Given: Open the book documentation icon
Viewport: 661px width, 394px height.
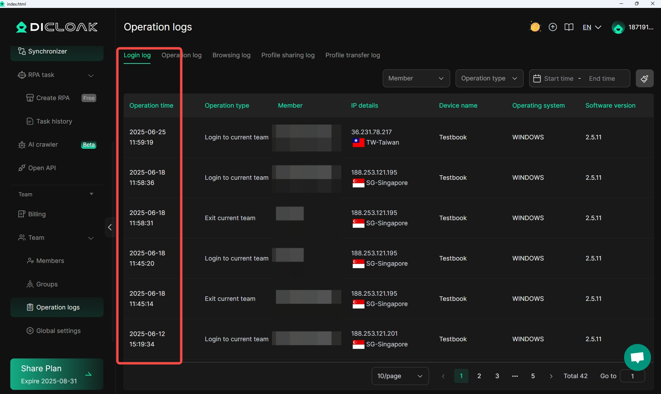Looking at the screenshot, I should click(x=569, y=27).
